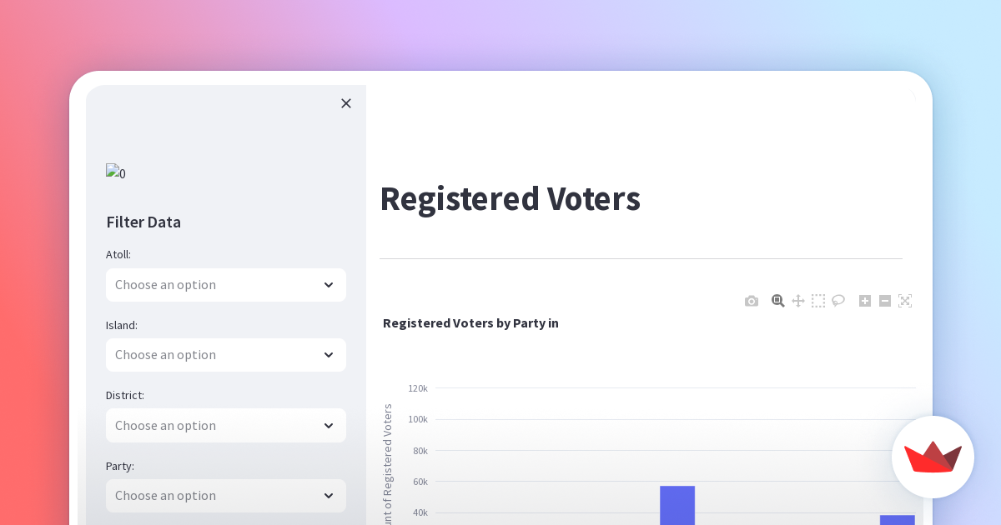Autoscale the chart axes
1001x525 pixels.
click(x=905, y=301)
